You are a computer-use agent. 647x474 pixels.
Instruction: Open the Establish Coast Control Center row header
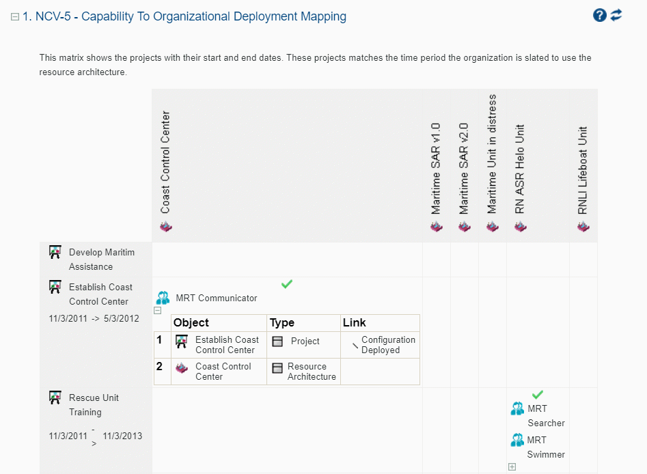point(100,294)
